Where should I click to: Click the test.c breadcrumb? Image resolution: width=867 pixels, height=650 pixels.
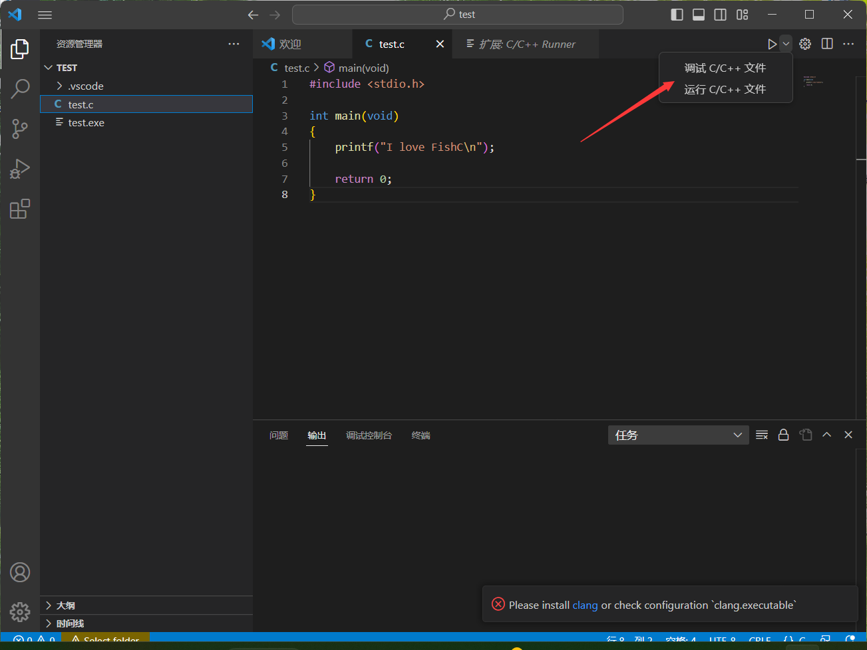point(290,68)
